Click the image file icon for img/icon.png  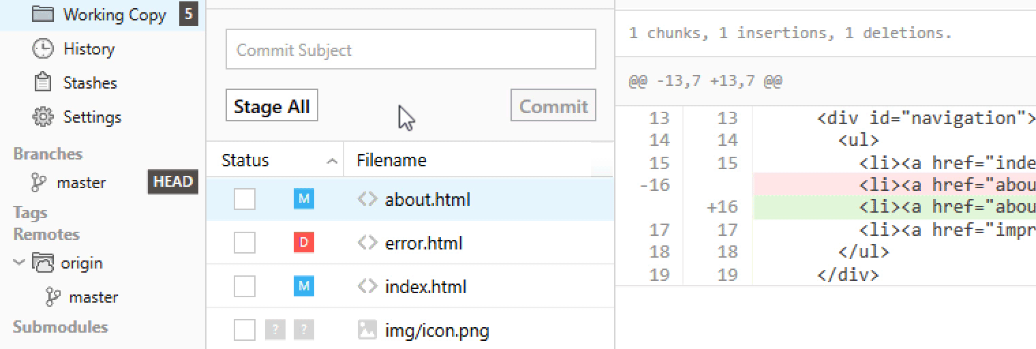[367, 331]
